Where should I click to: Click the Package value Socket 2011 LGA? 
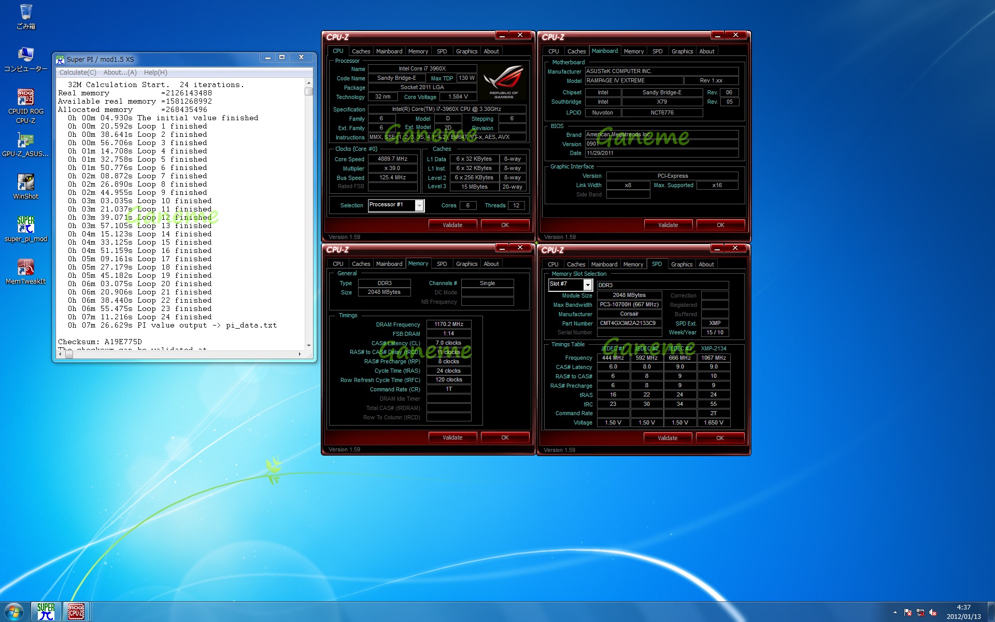click(x=422, y=88)
